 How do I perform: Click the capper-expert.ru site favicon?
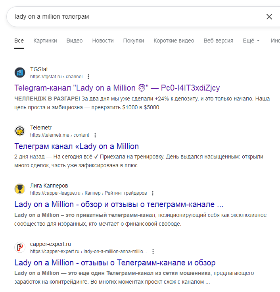click(x=20, y=247)
